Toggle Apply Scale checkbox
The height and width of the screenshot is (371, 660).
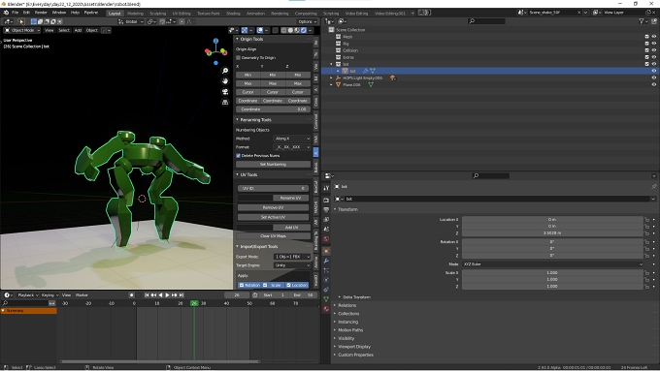pyautogui.click(x=265, y=285)
